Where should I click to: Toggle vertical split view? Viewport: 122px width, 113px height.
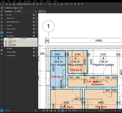[43, 111]
